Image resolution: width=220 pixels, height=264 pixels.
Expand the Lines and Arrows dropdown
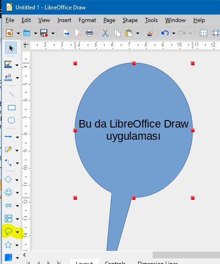point(17,137)
